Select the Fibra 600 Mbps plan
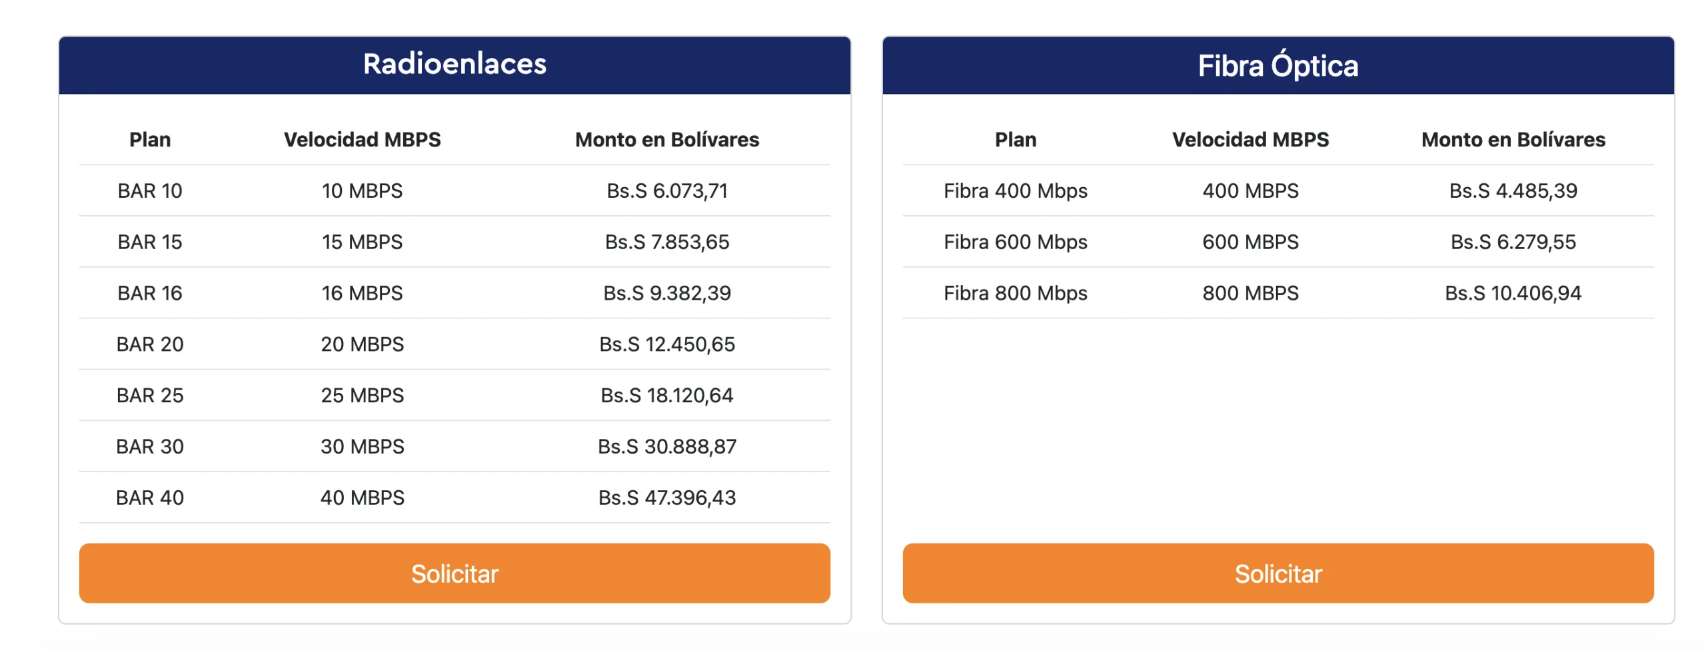This screenshot has height=650, width=1706. (1014, 242)
